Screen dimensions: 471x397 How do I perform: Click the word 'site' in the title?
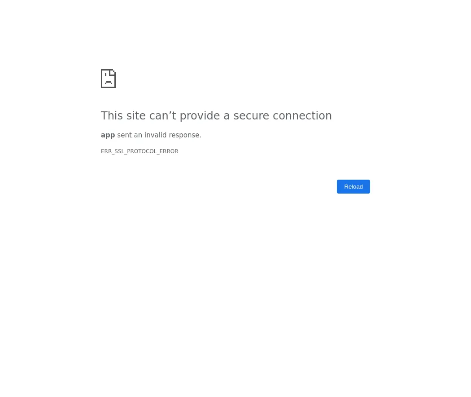tap(136, 116)
